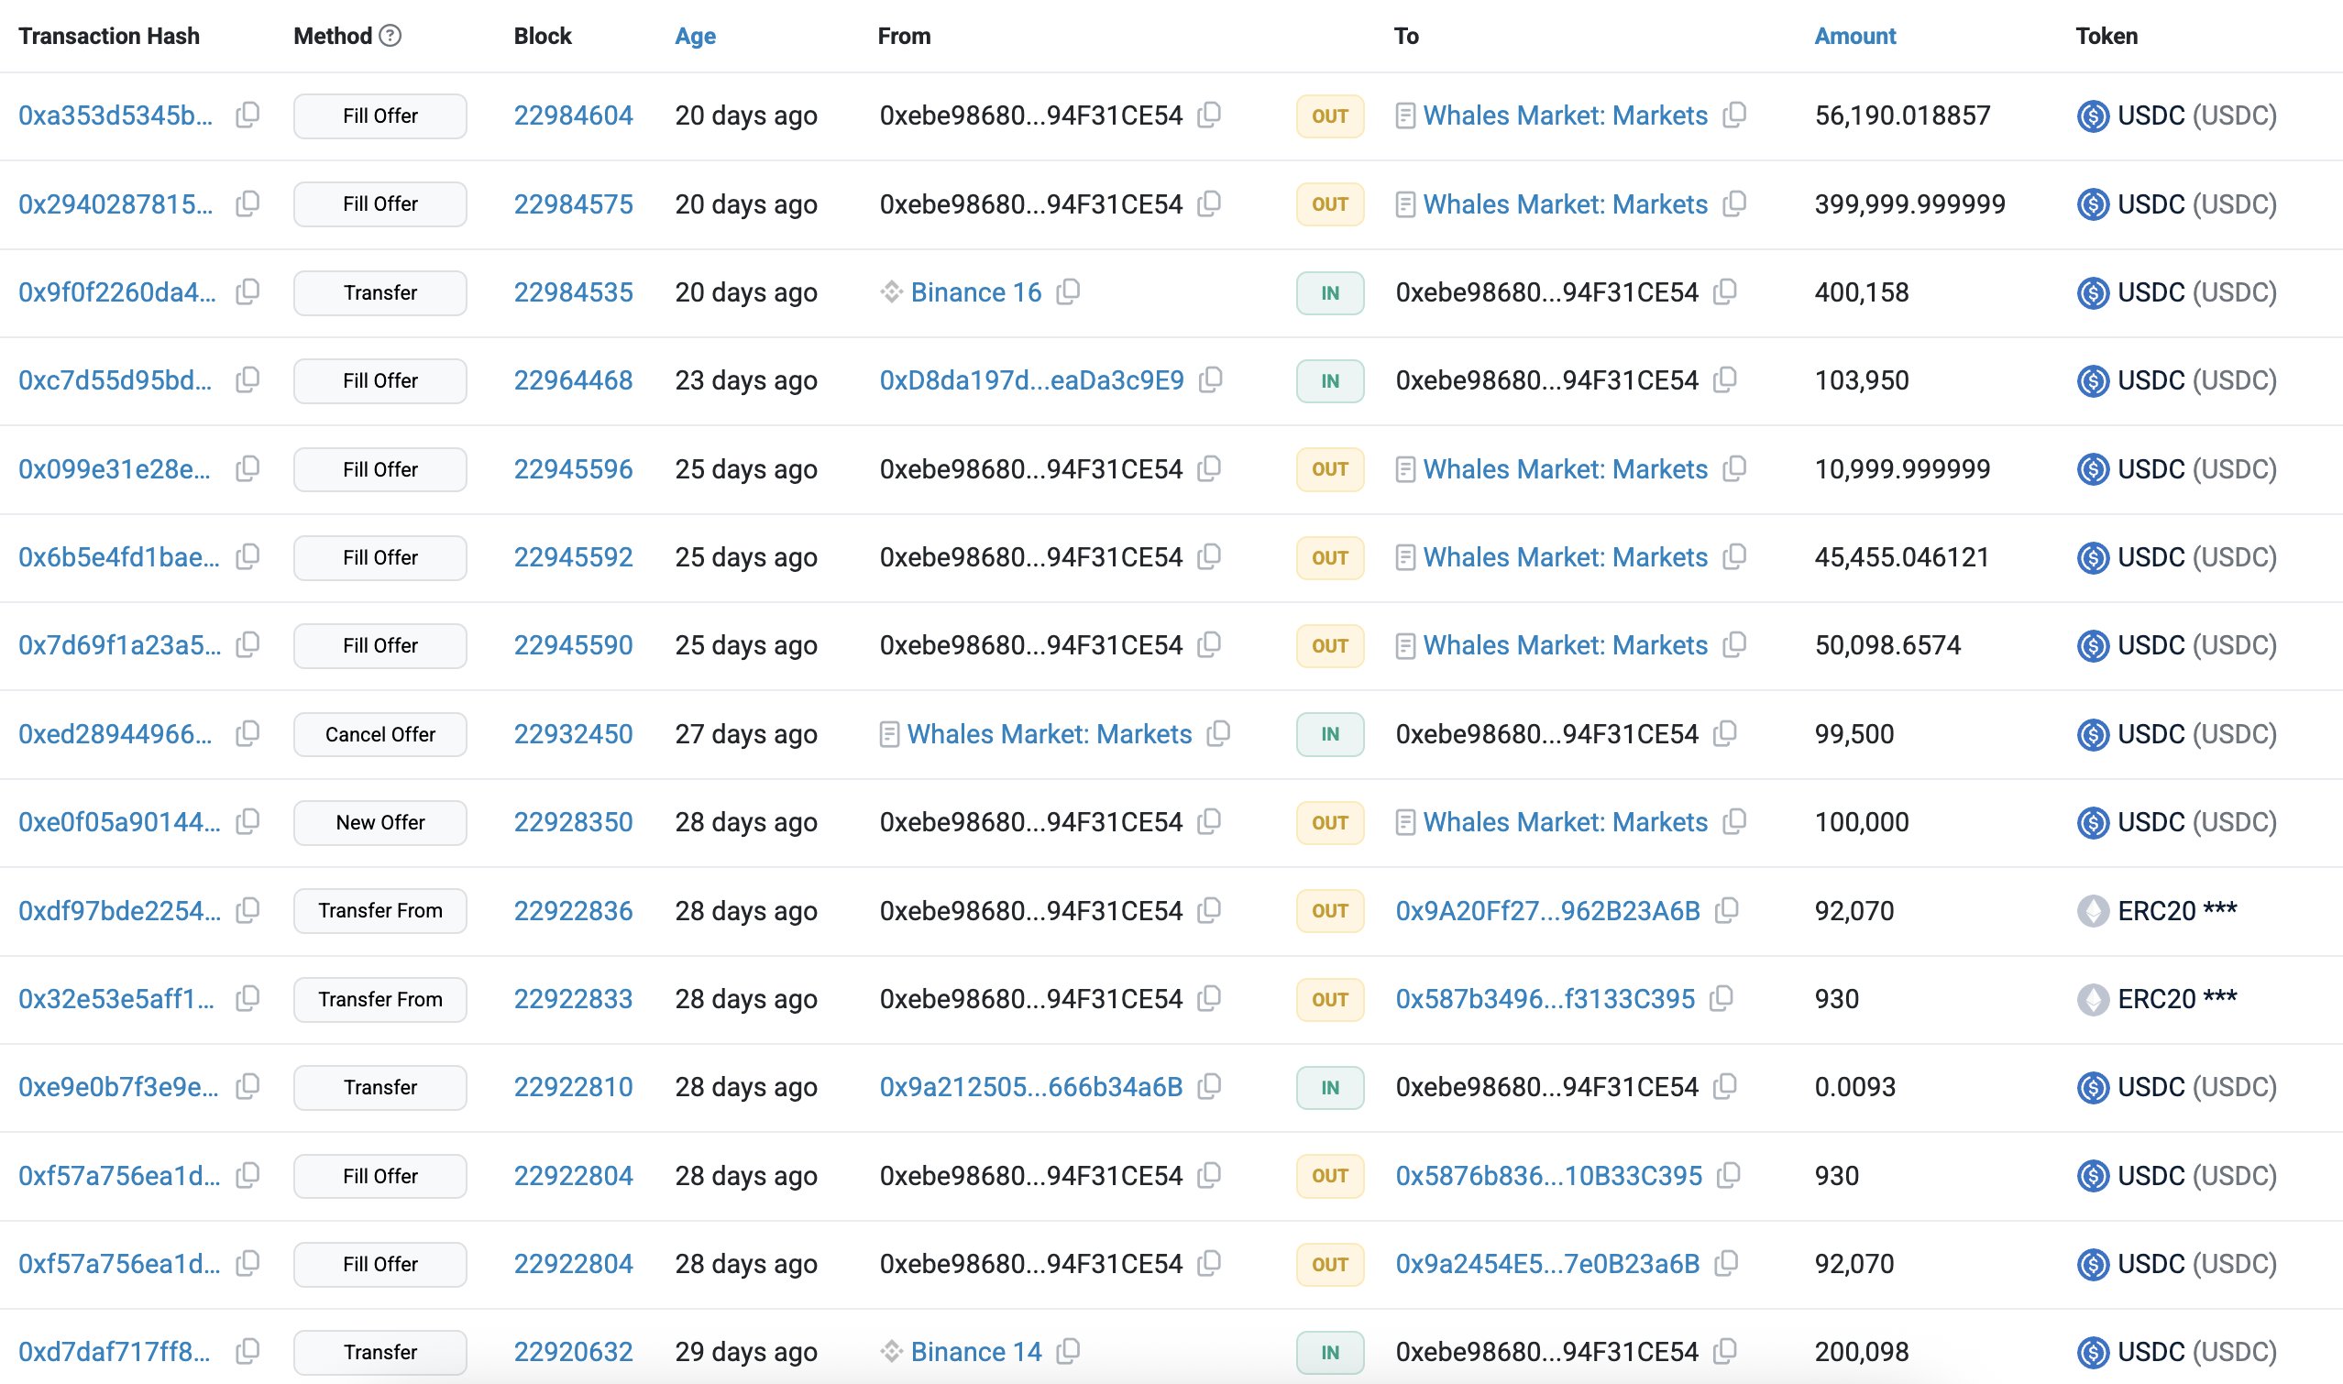Open transaction 0x9f0f2260da4
Screen dimensions: 2343x1384
116,293
